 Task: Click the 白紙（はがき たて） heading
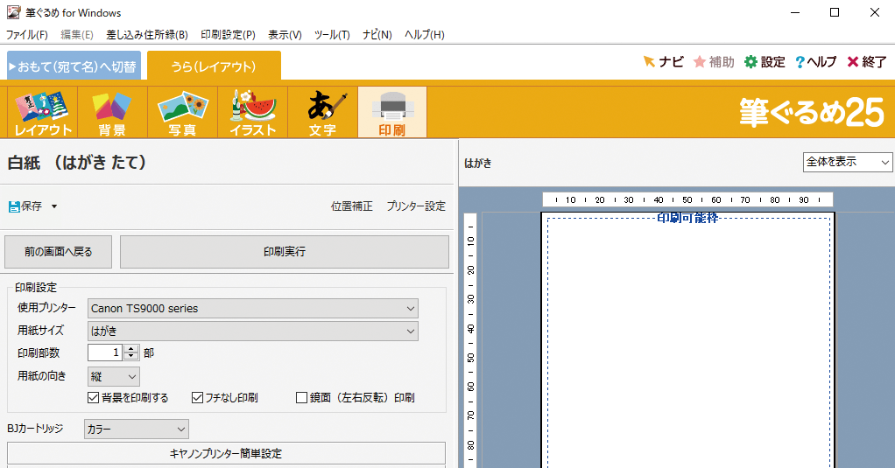(x=78, y=163)
